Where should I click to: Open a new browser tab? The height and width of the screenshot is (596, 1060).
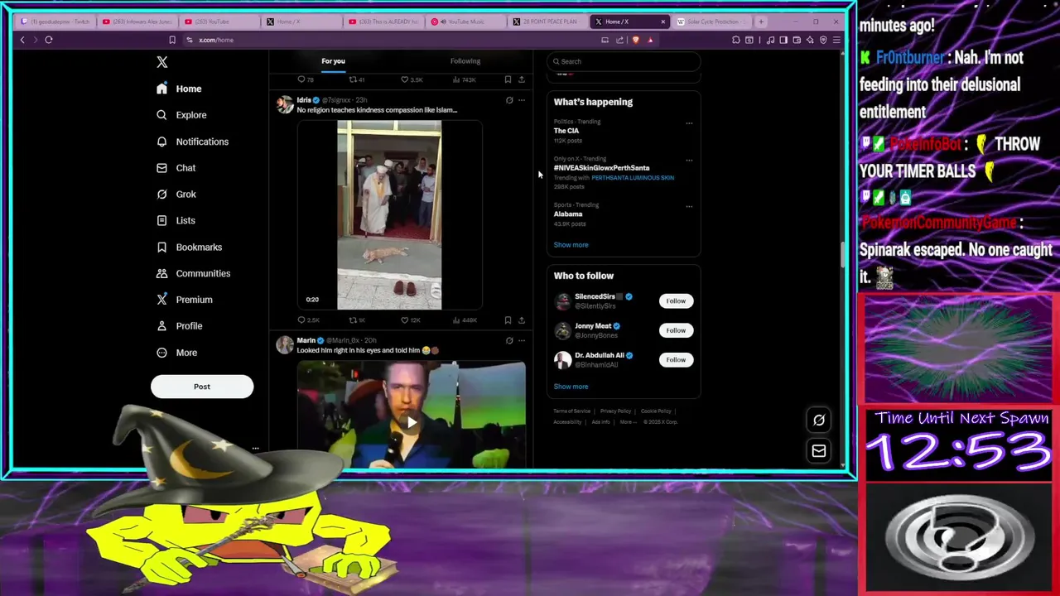click(761, 22)
